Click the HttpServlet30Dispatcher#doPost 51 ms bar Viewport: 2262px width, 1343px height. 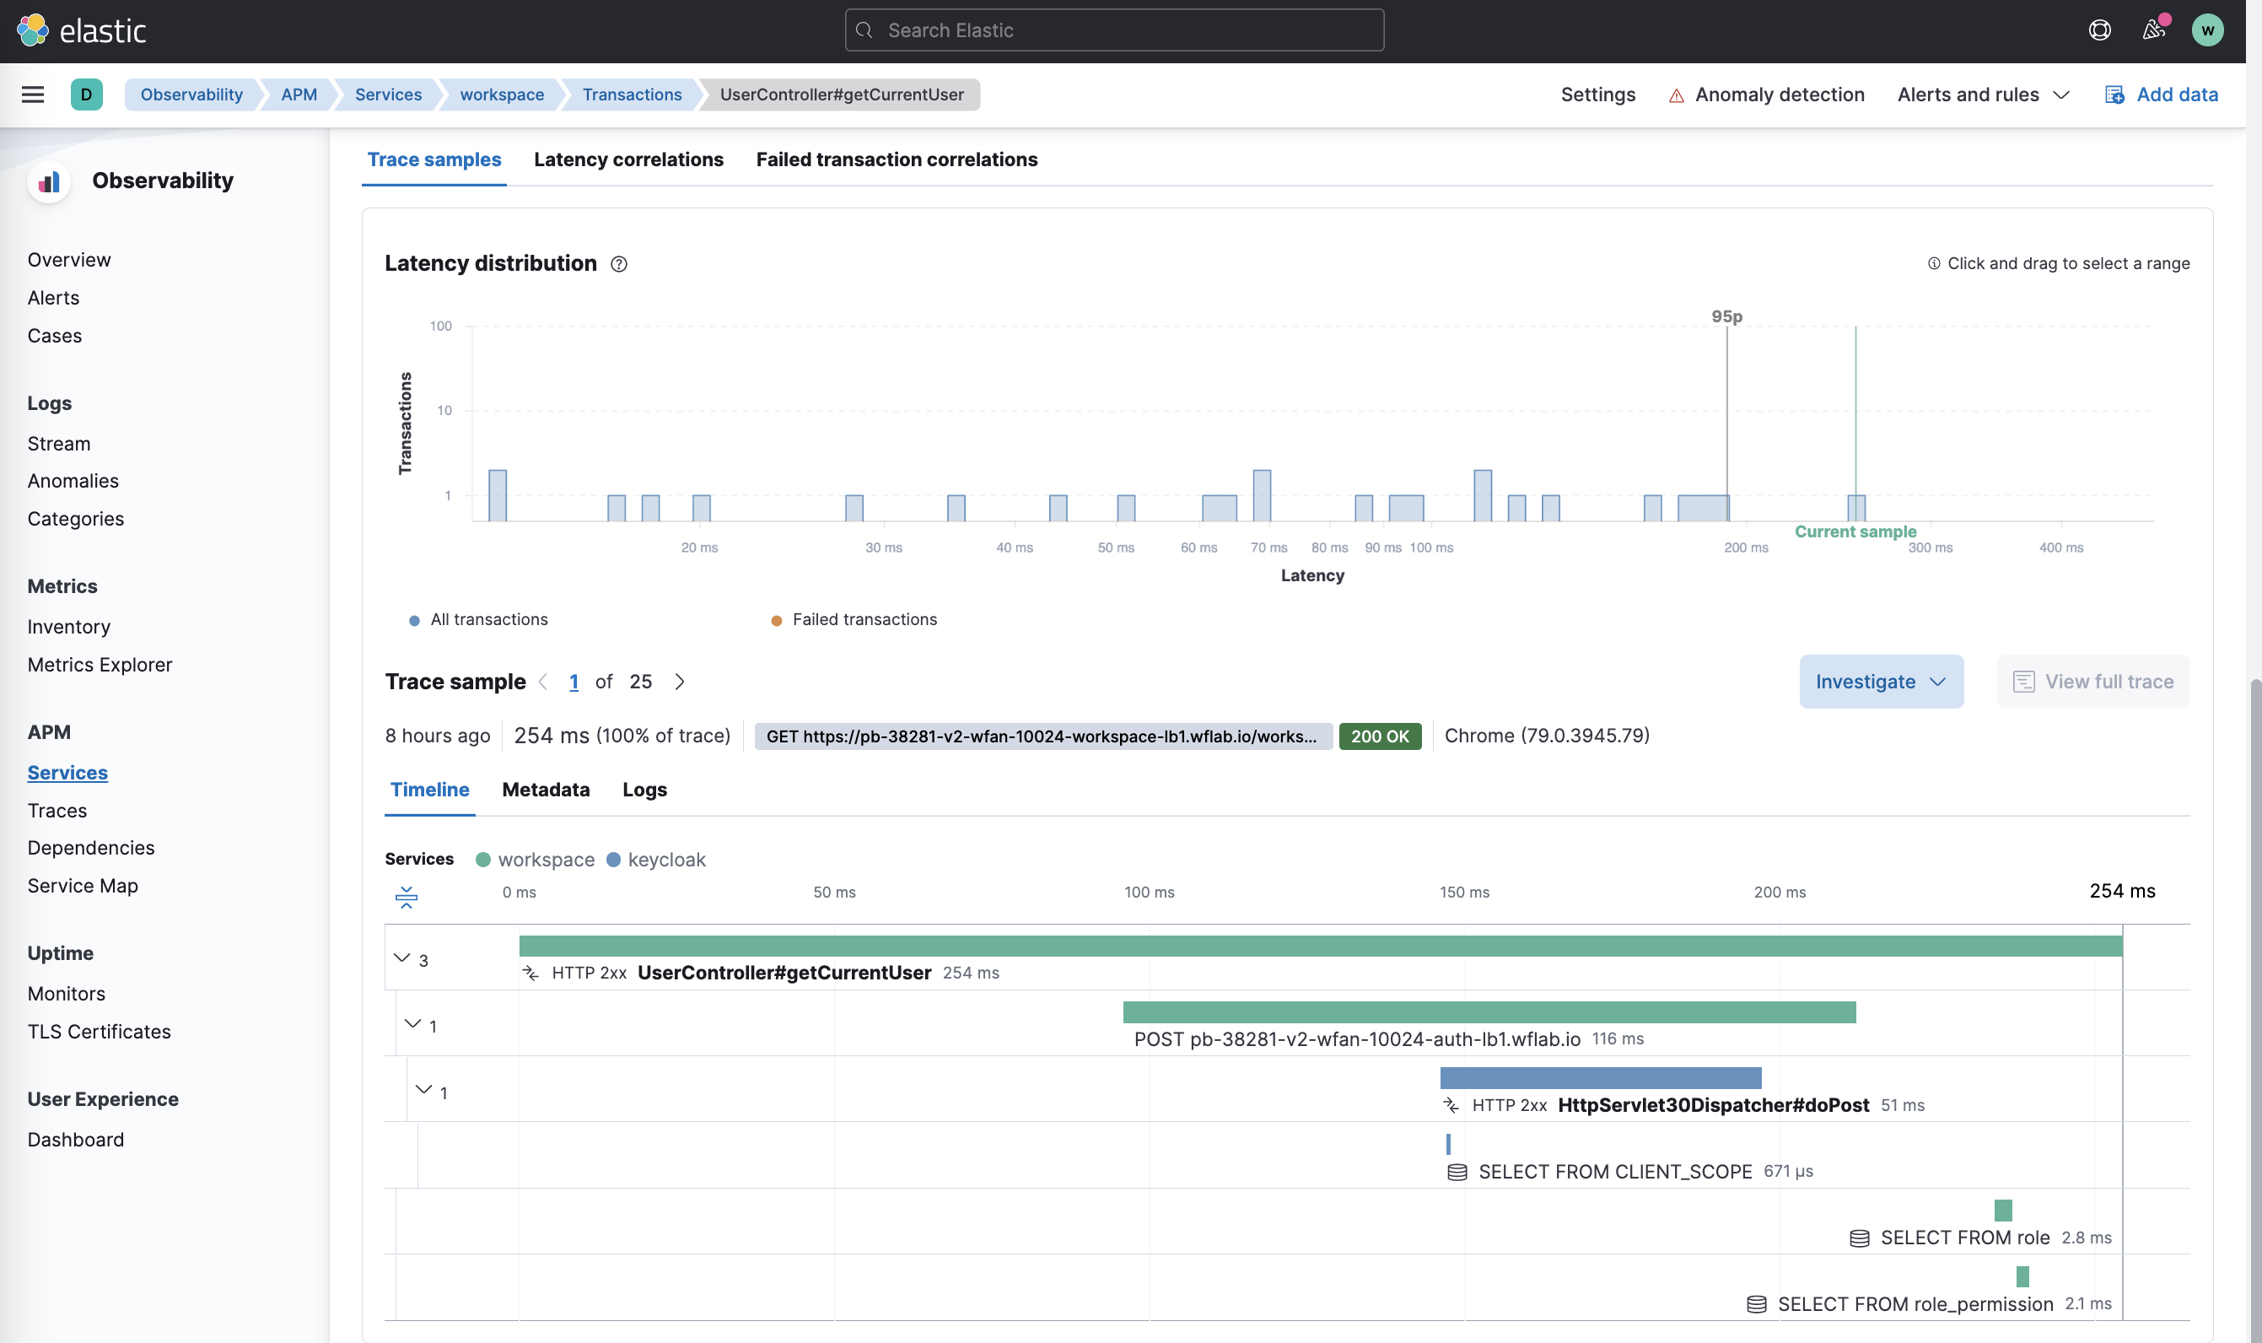pyautogui.click(x=1601, y=1079)
